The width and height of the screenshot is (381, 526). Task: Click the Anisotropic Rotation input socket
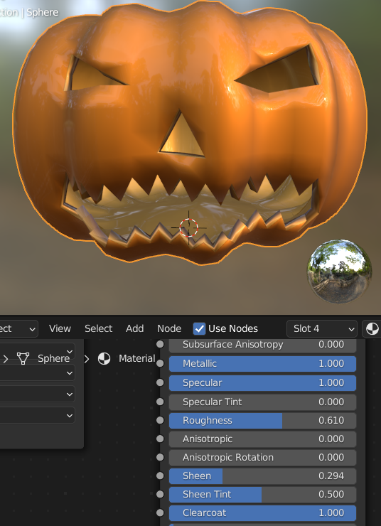click(160, 457)
